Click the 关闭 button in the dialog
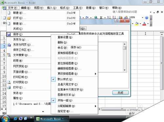164x122 pixels. 120,93
